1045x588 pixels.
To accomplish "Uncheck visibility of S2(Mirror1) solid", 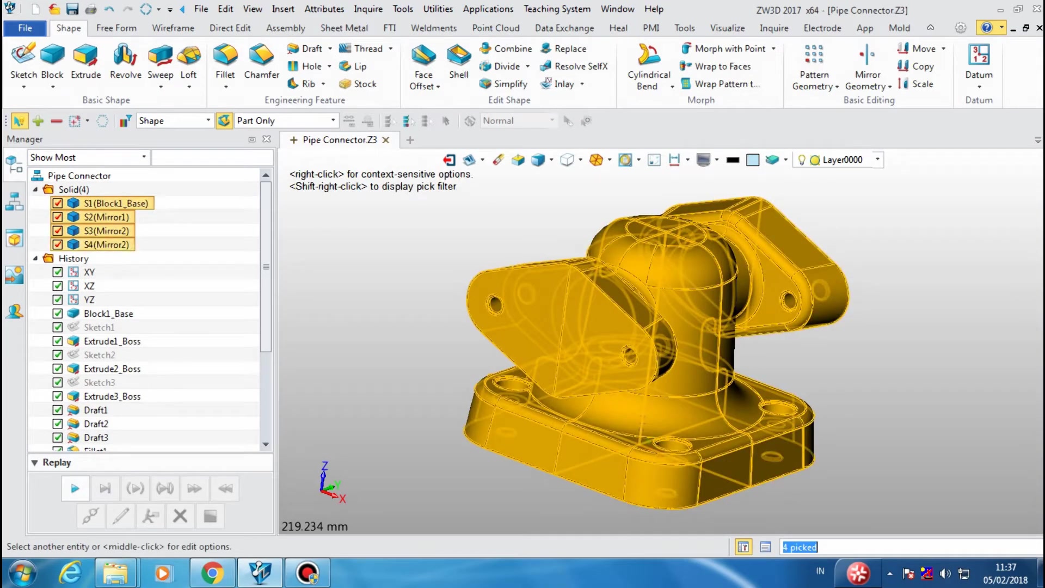I will click(x=58, y=217).
